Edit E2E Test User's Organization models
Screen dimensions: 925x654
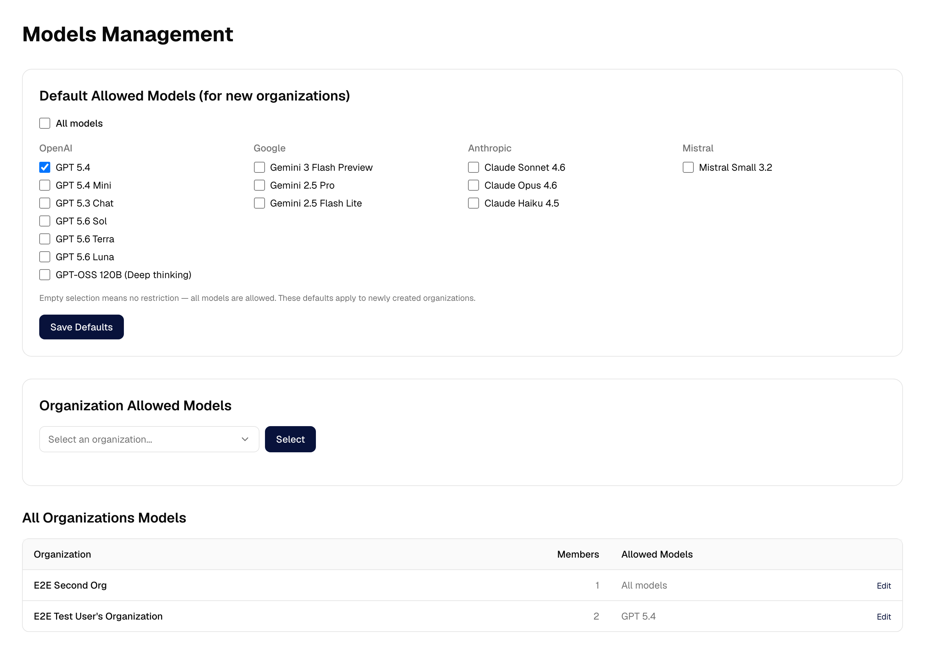[x=883, y=617]
